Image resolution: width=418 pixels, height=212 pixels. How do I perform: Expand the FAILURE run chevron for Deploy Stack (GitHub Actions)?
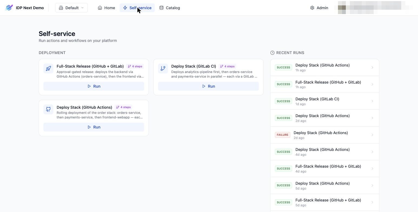coord(372,135)
